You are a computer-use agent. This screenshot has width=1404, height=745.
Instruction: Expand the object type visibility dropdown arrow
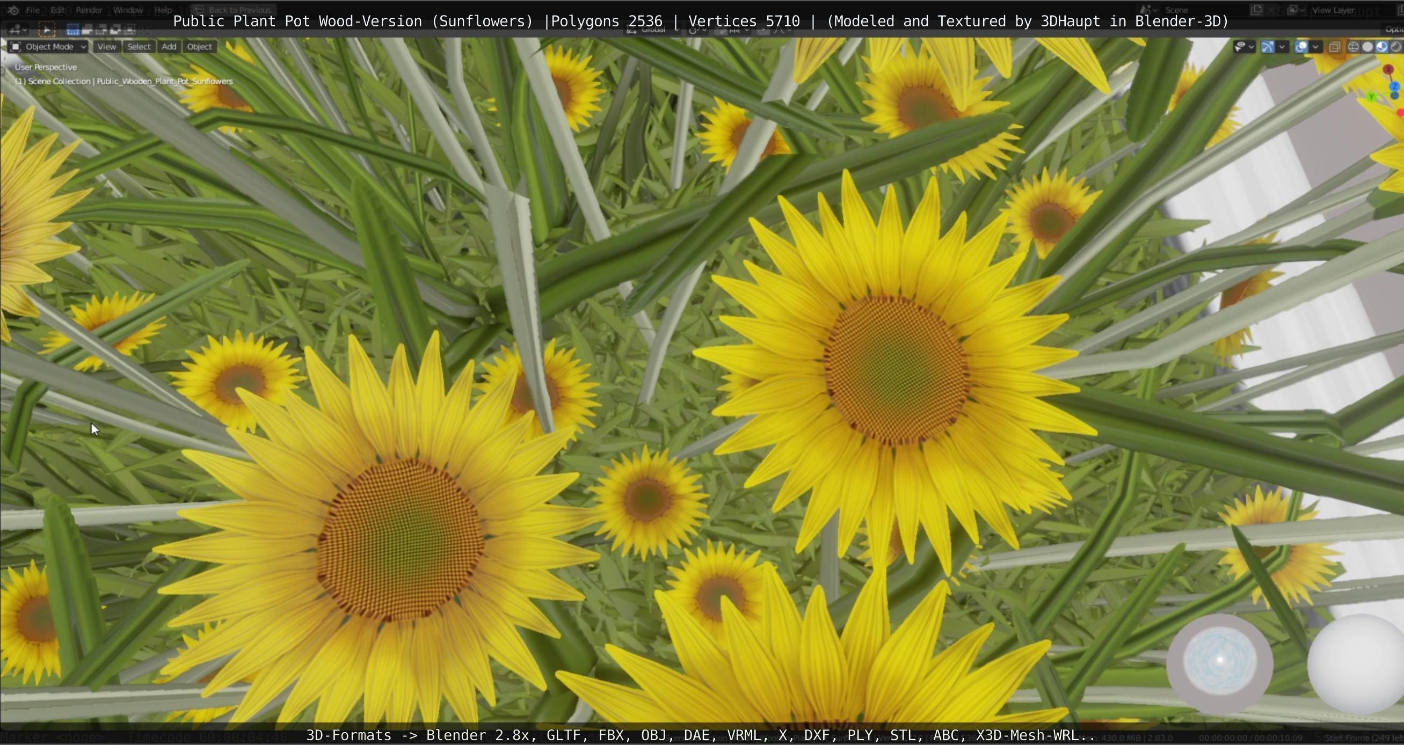coord(1252,47)
